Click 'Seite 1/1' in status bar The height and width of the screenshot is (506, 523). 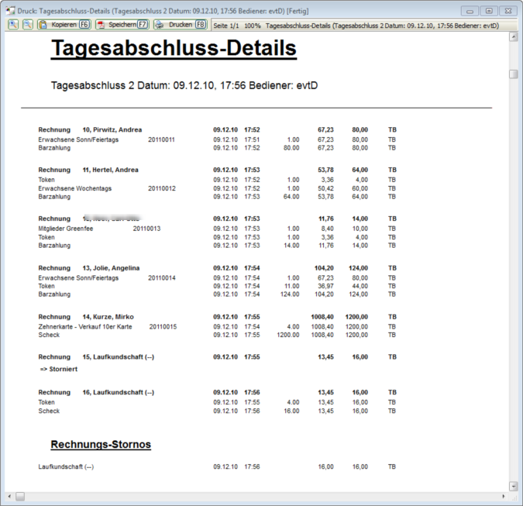[x=226, y=26]
